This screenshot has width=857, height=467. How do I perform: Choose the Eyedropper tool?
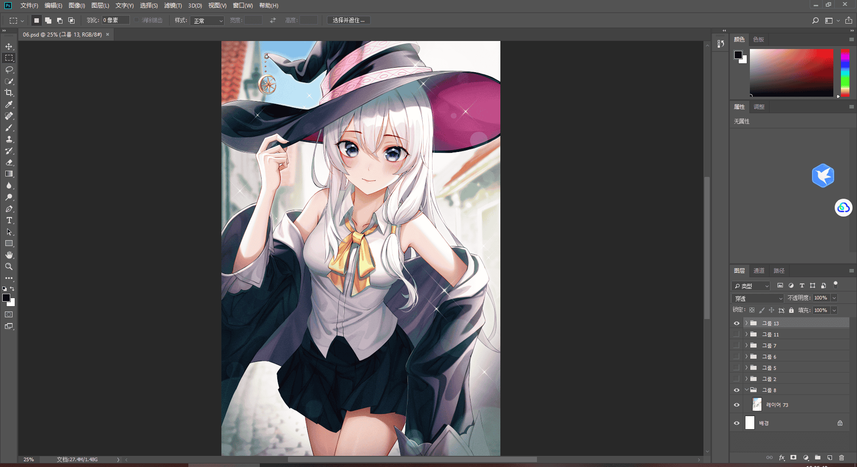[x=9, y=104]
